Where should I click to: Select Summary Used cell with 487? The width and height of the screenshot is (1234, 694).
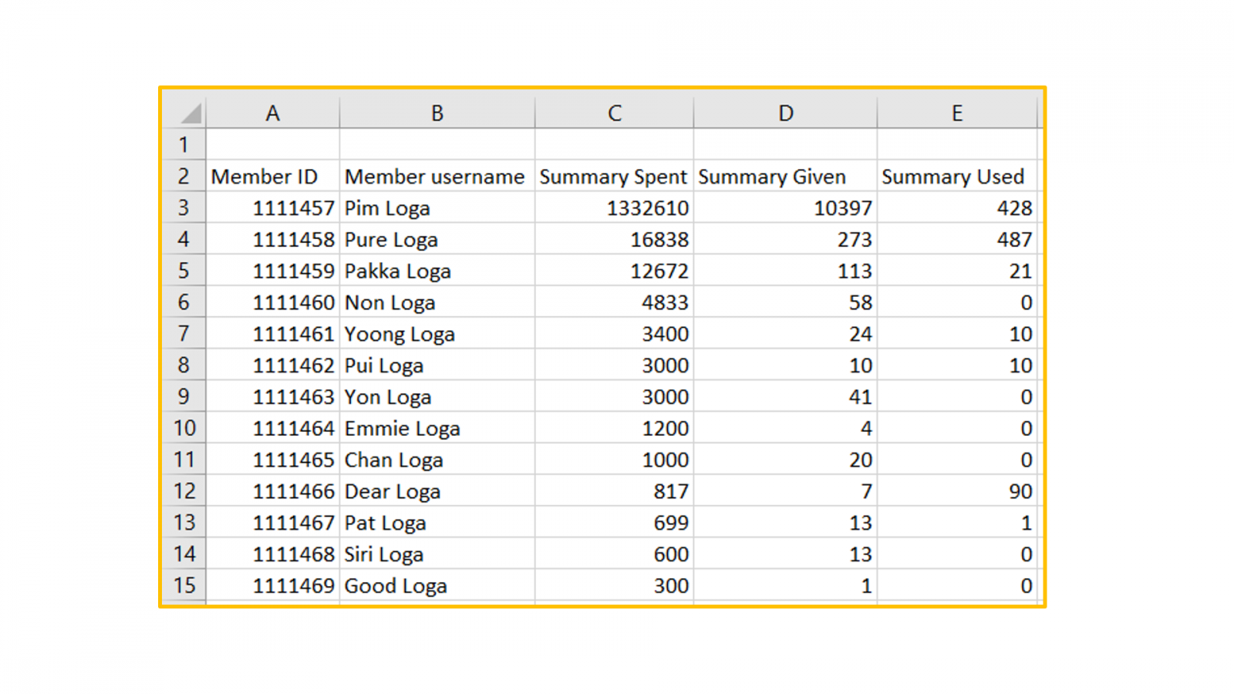pos(957,239)
